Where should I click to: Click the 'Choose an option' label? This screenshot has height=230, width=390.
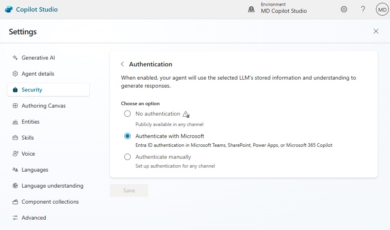pos(140,104)
